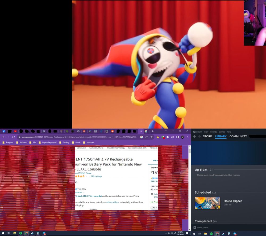The image size is (266, 236).
Task: Switch to Steam LIBRARY tab
Action: [x=221, y=137]
